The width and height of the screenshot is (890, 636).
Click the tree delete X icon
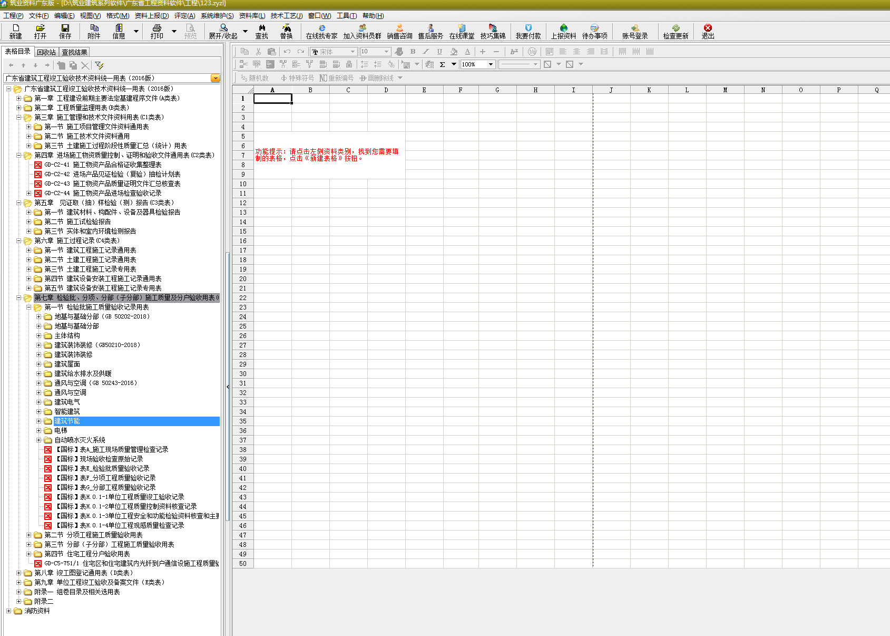[85, 65]
